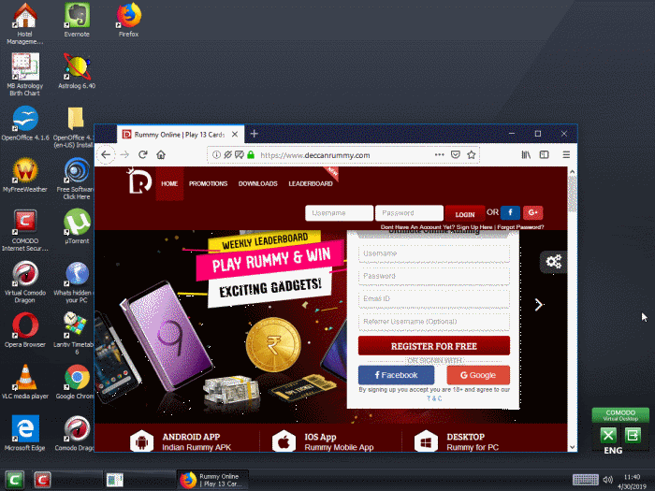Open Free Software Click Here shortcut
The image size is (655, 491).
point(75,179)
